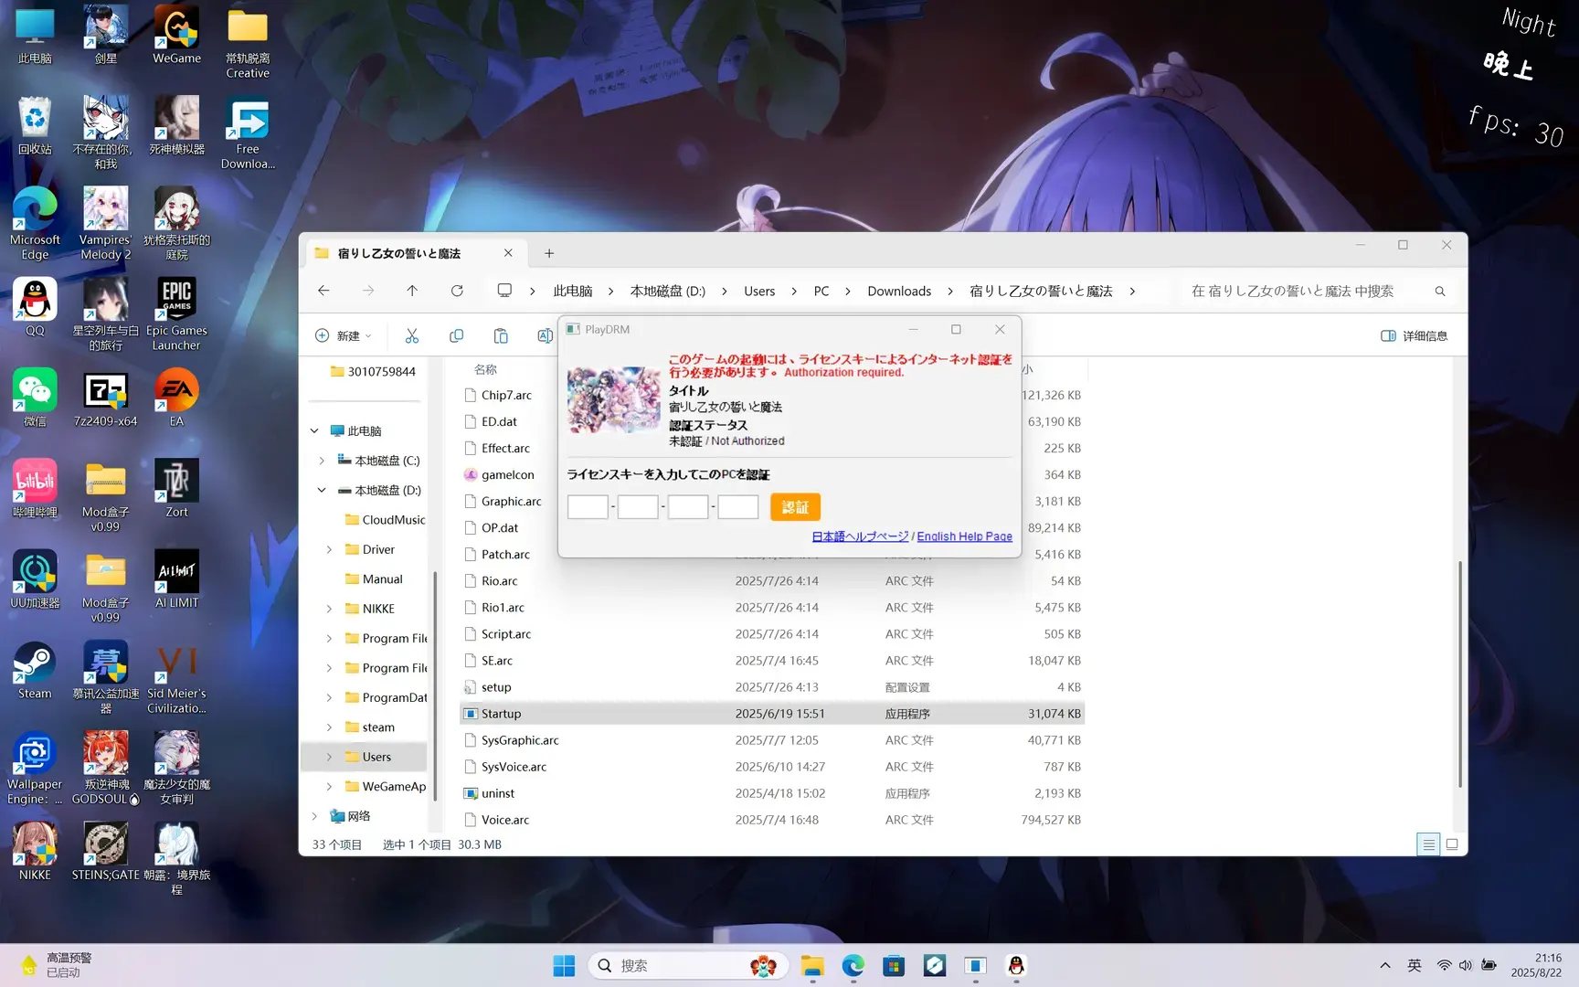This screenshot has width=1579, height=987.
Task: Open the UU加速器 desktop shortcut
Action: click(35, 578)
